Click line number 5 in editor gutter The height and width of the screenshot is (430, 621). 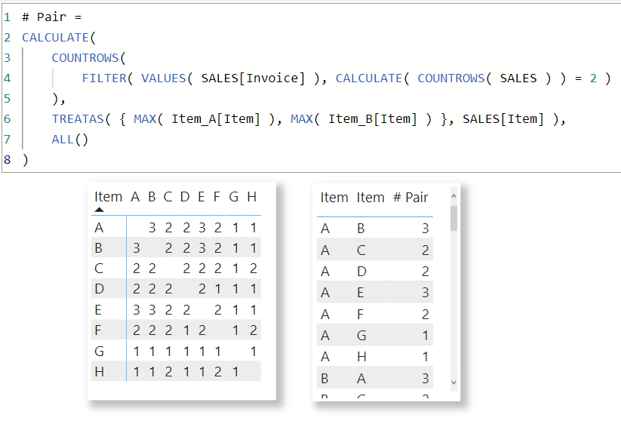7,99
